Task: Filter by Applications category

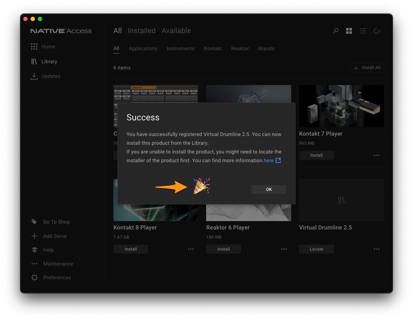Action: tap(143, 48)
